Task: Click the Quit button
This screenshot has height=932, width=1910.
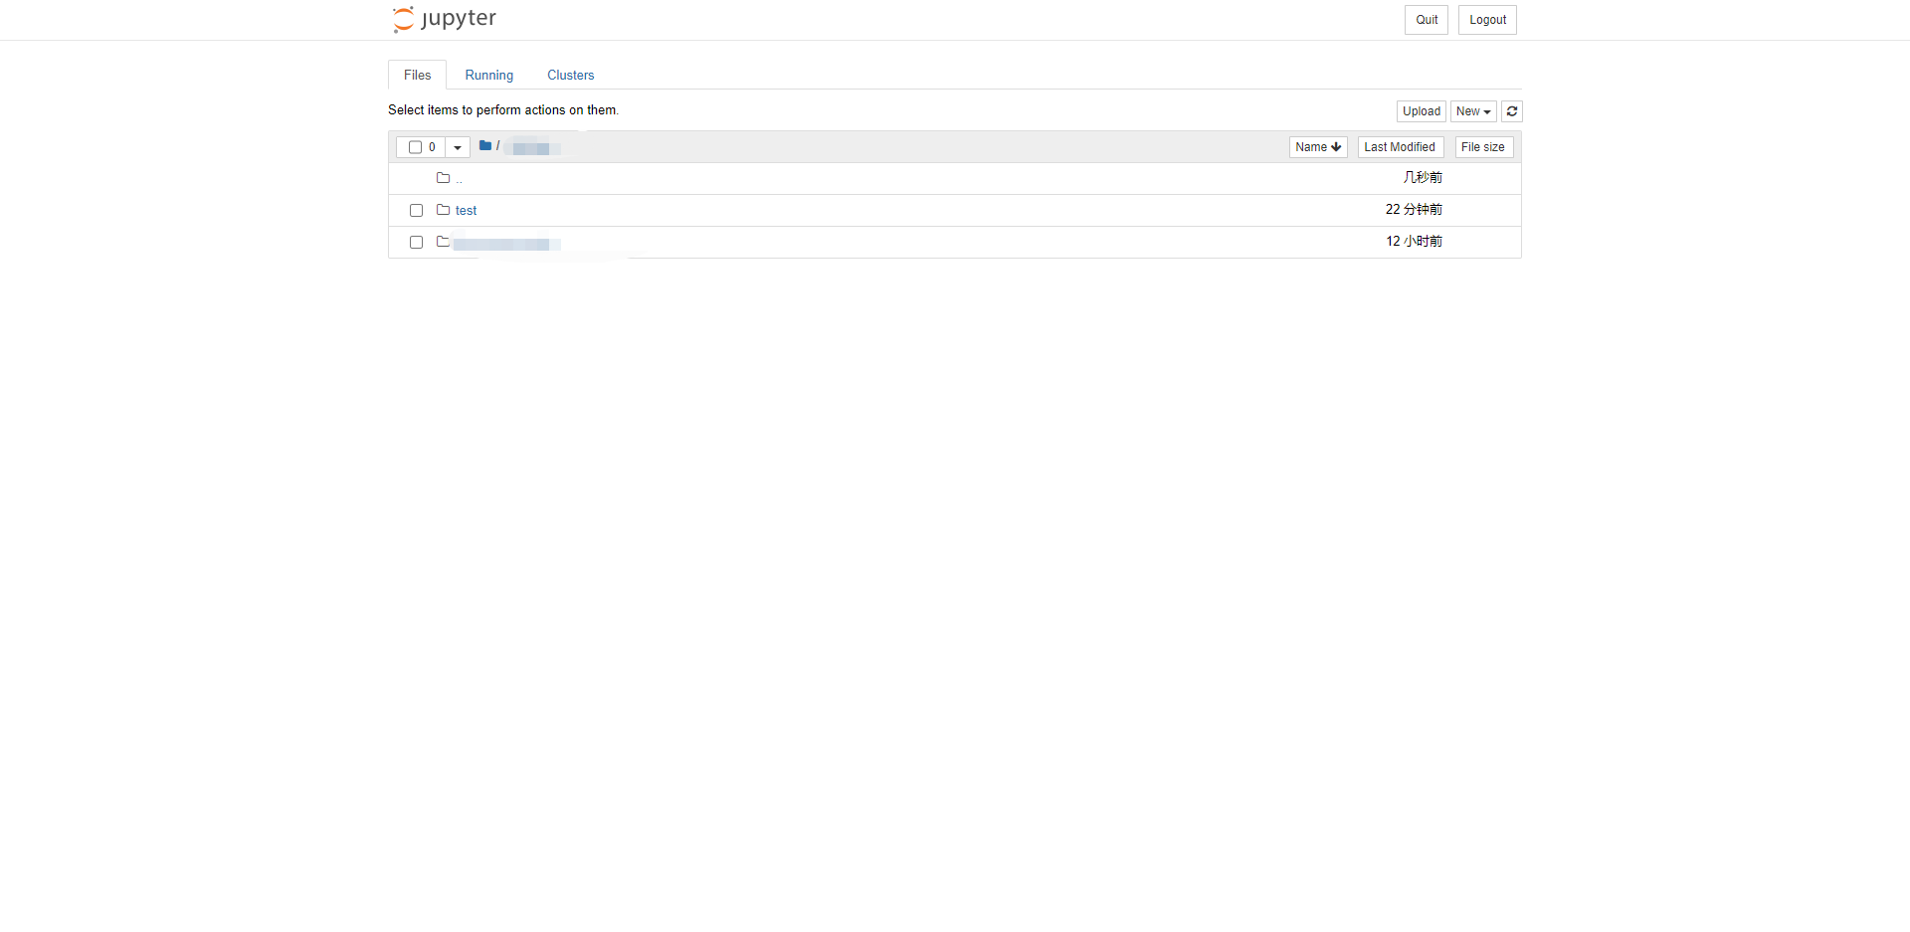Action: (x=1427, y=20)
